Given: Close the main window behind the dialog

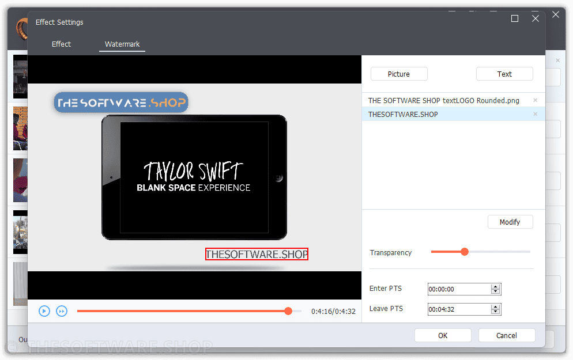Looking at the screenshot, I should point(556,14).
